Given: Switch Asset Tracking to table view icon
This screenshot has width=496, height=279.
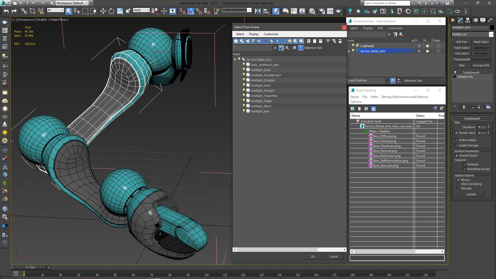Looking at the screenshot, I should click(373, 109).
